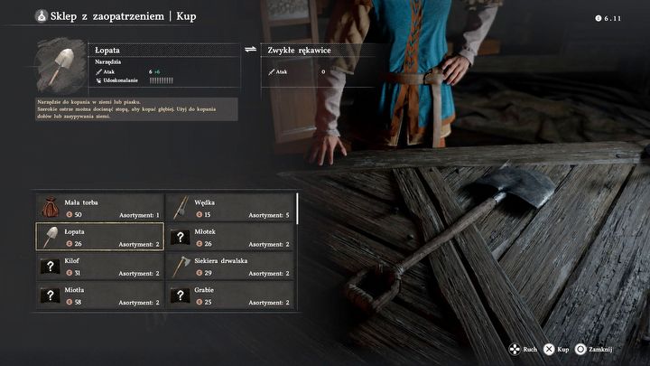Click the shop bag icon beside title
The image size is (650, 366).
[x=41, y=16]
